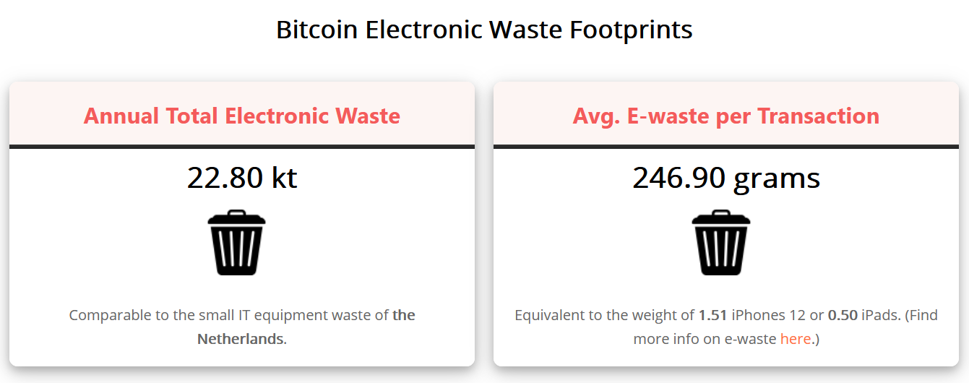Click the trash can icon under 22.80 kt
This screenshot has height=383, width=969.
(x=238, y=242)
